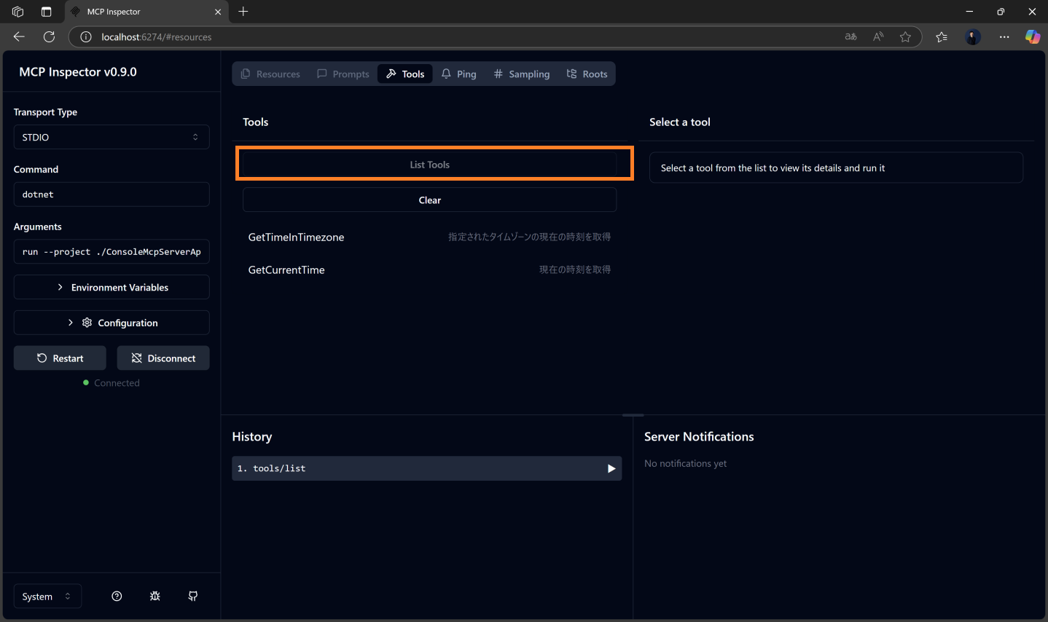Screen dimensions: 1048x622
Task: Disconnect from the MCP server
Action: 163,358
